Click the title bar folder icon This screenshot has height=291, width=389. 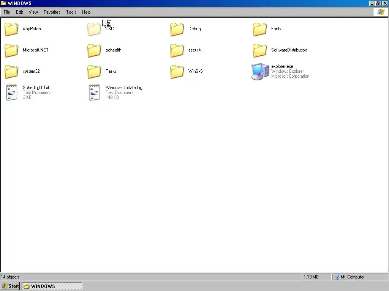pos(3,3)
